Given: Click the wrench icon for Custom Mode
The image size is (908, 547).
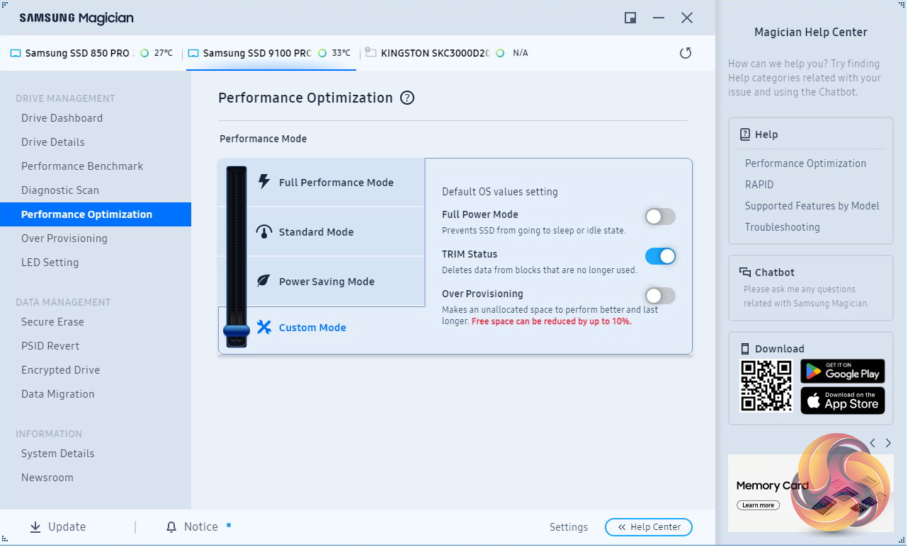Looking at the screenshot, I should pos(264,327).
